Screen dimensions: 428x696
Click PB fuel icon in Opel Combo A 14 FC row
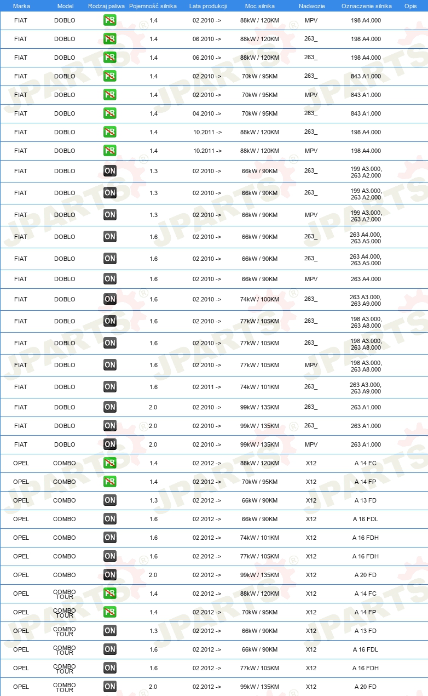pos(110,463)
